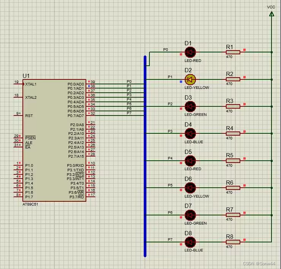Select the D6 LED-YELLOW diode symbol
The height and width of the screenshot is (269, 281).
(190, 188)
